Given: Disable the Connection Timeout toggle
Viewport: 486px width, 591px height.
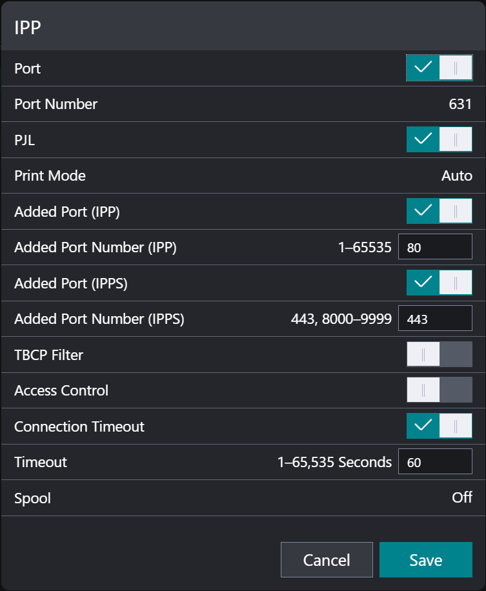Looking at the screenshot, I should coord(439,426).
